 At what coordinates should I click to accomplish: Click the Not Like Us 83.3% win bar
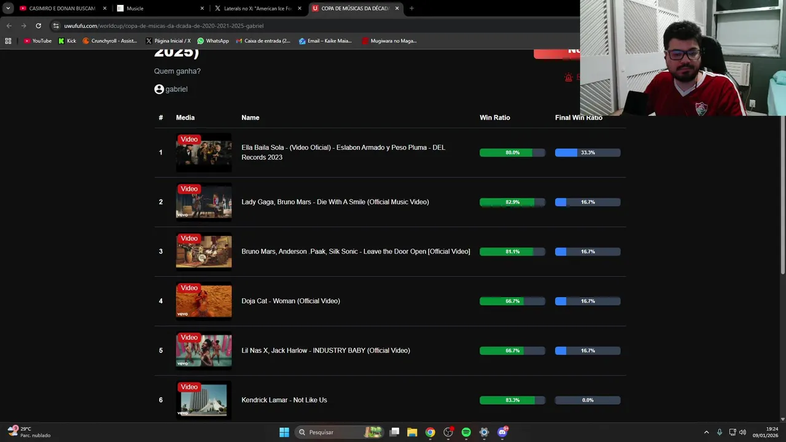pos(512,400)
